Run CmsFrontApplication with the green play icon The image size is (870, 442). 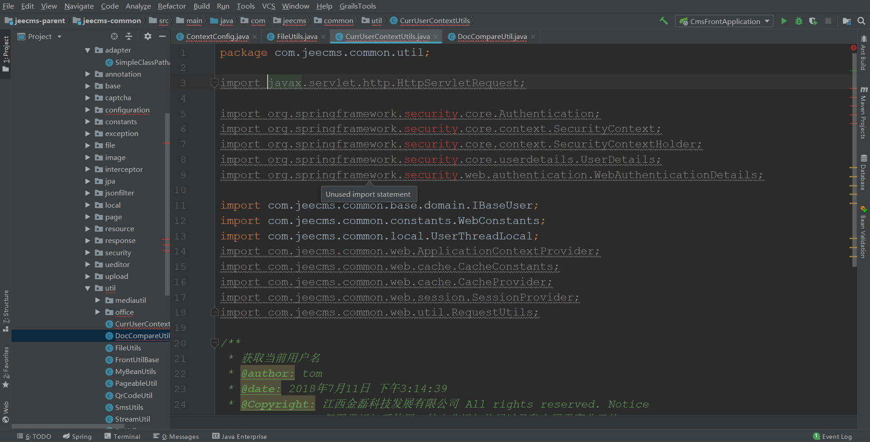(x=784, y=21)
